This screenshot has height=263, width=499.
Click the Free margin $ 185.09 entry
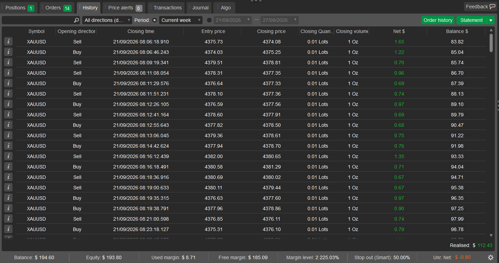tap(243, 257)
